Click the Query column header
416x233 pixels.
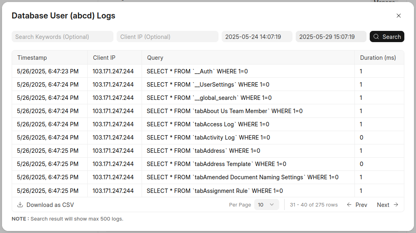(155, 58)
